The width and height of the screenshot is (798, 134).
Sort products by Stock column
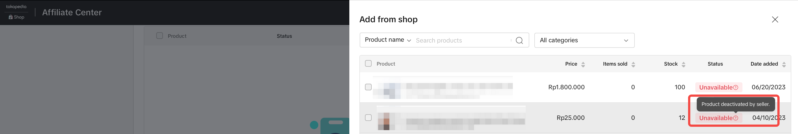click(x=683, y=64)
